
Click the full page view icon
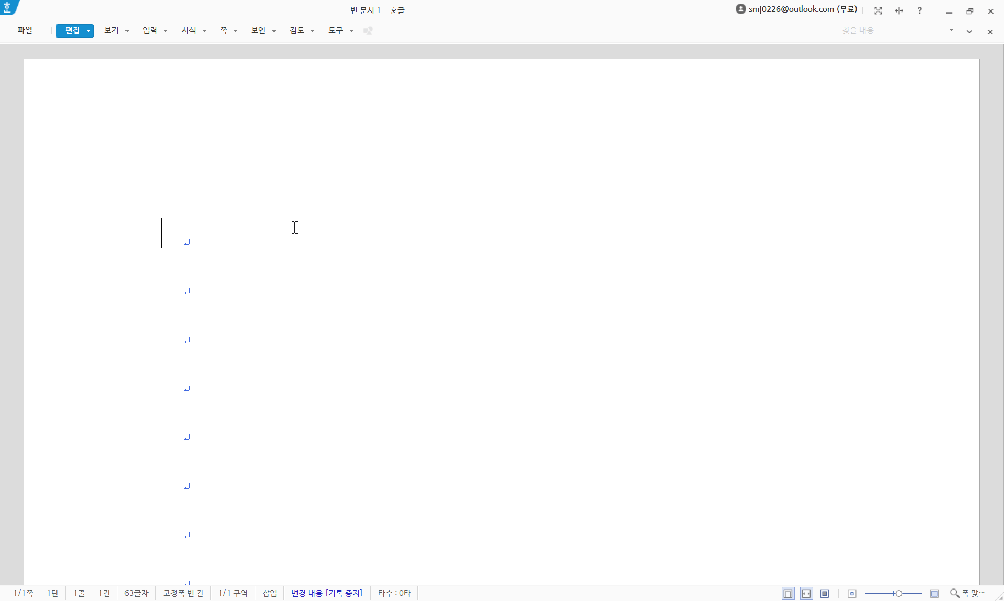[825, 593]
